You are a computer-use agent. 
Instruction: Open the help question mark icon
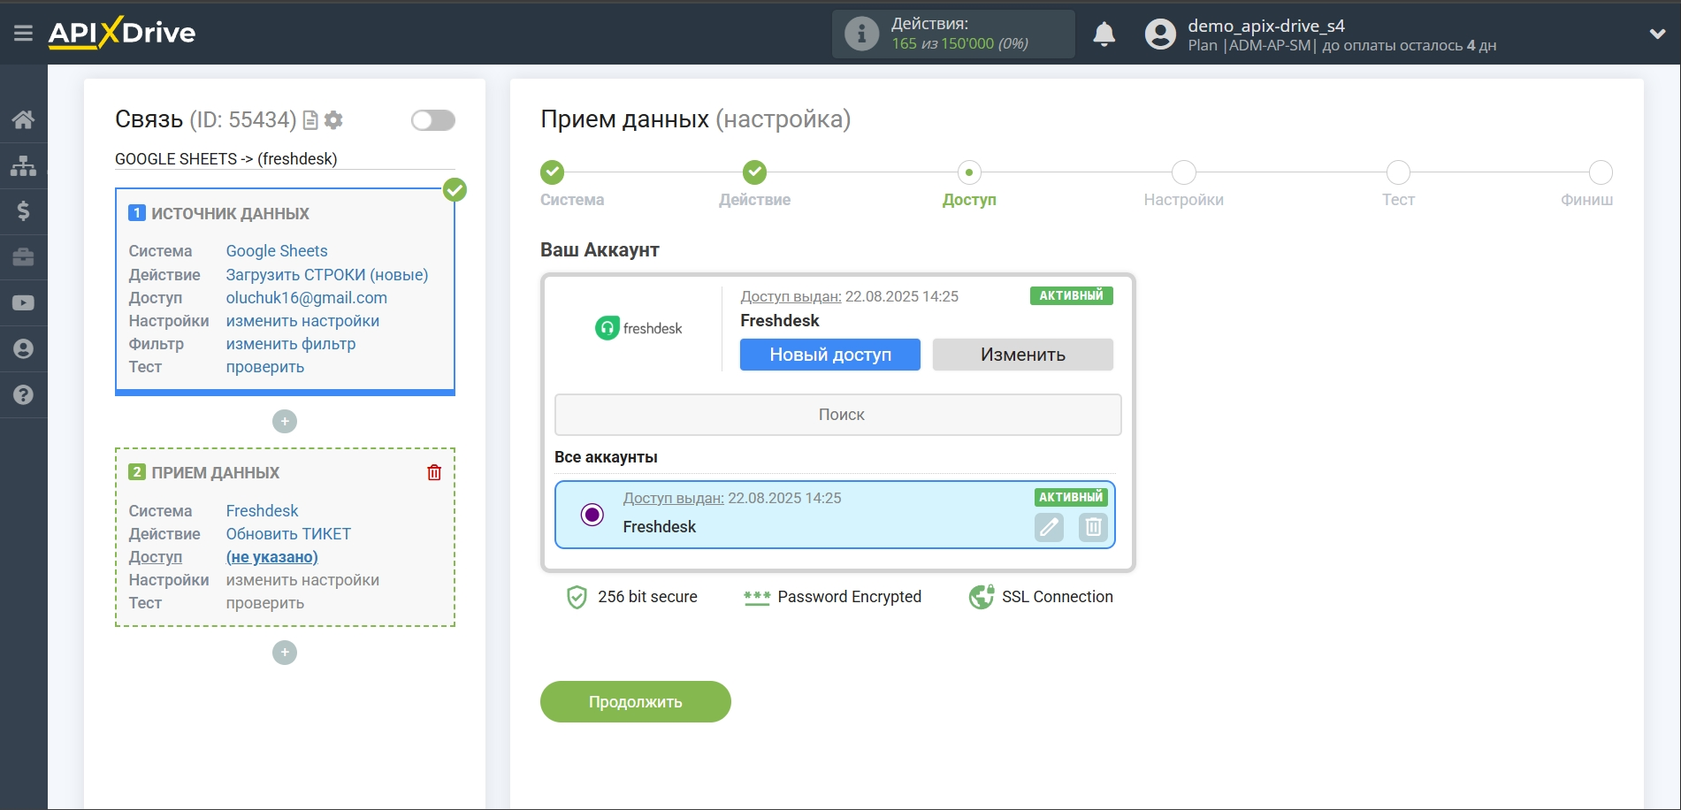[24, 395]
